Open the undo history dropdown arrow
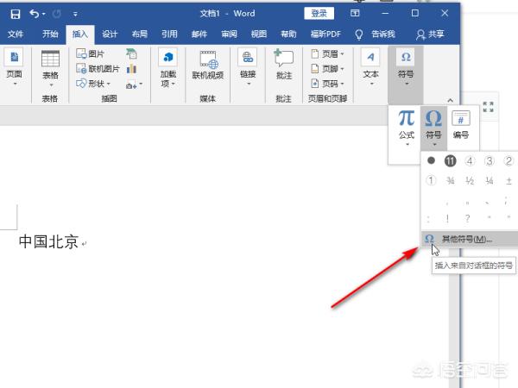Screen dimensions: 518x388 44,14
